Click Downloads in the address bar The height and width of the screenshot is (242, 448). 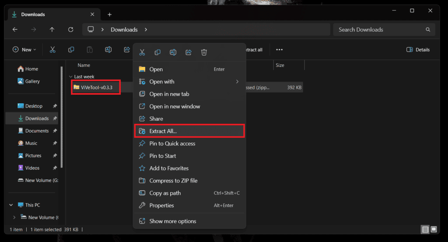pos(124,29)
